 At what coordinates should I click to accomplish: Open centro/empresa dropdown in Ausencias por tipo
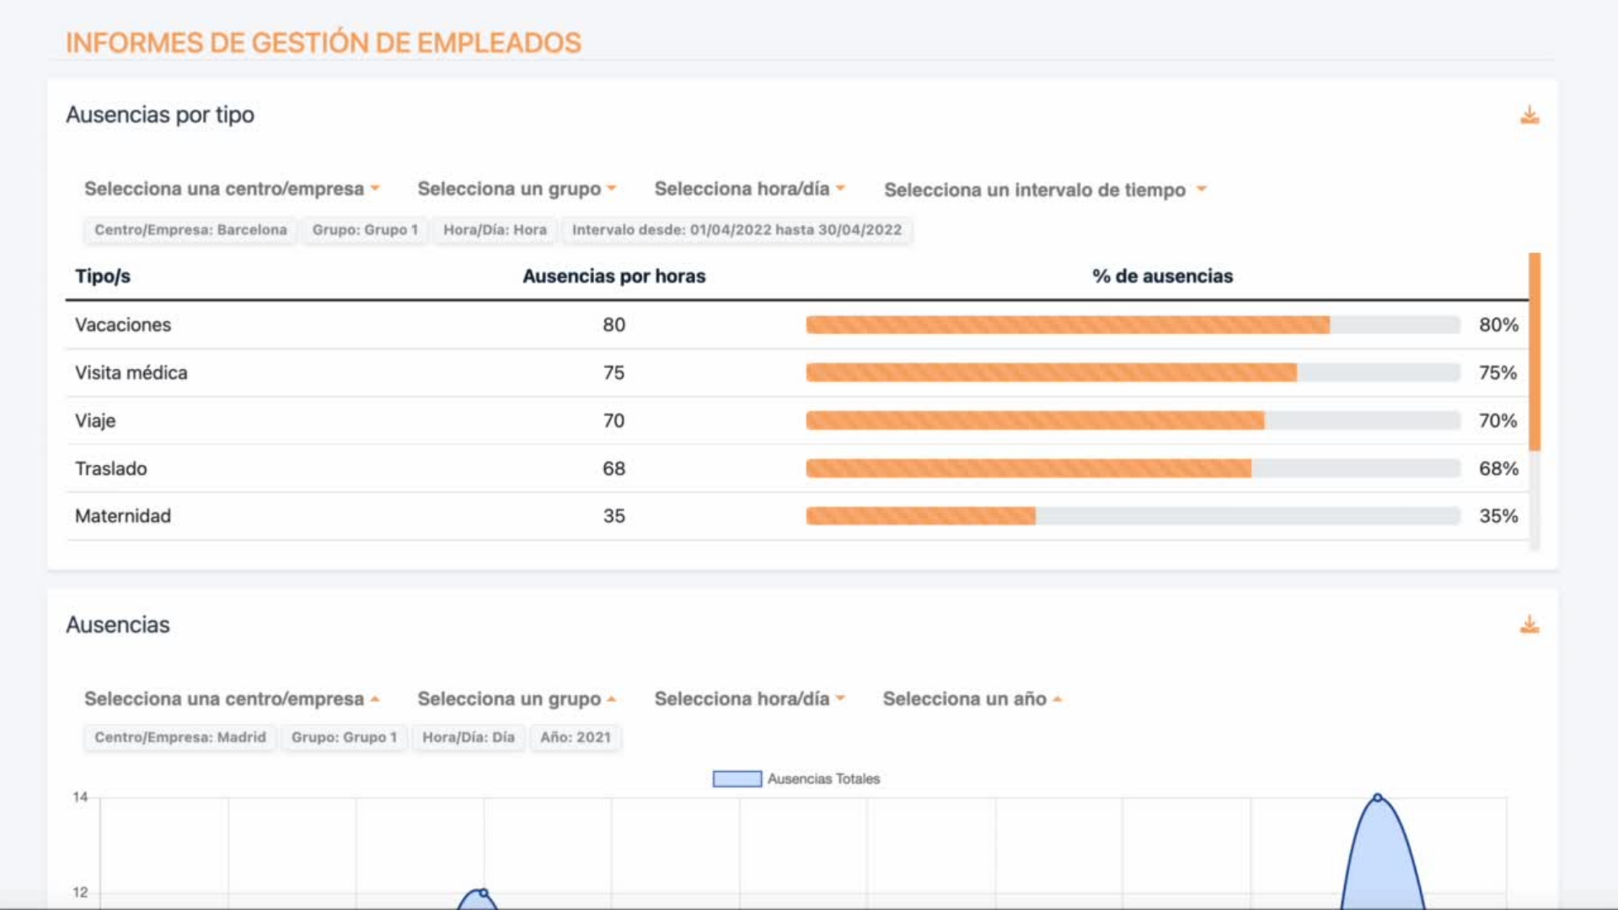(x=233, y=189)
